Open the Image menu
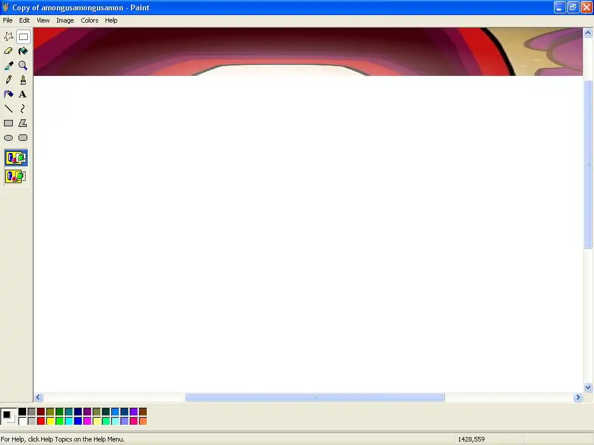 point(65,20)
